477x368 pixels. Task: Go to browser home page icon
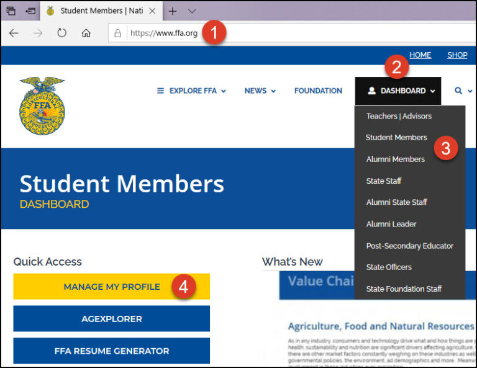point(86,33)
